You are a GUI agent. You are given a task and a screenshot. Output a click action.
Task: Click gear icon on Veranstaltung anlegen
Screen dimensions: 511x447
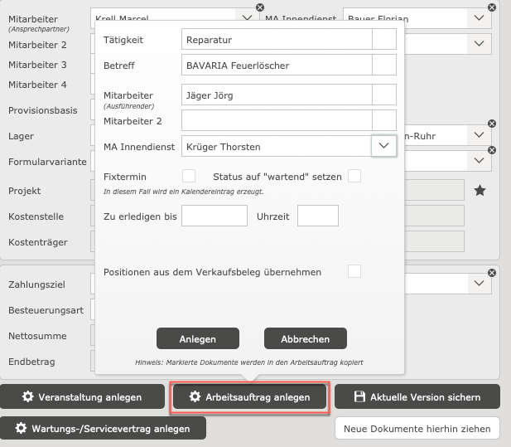[27, 396]
